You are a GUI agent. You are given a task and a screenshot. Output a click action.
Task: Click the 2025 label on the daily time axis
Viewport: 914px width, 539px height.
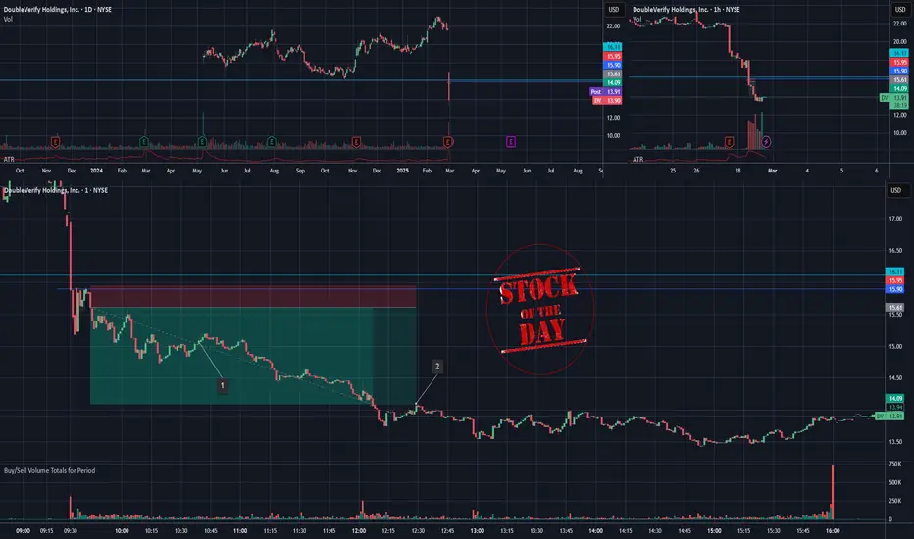pyautogui.click(x=402, y=171)
